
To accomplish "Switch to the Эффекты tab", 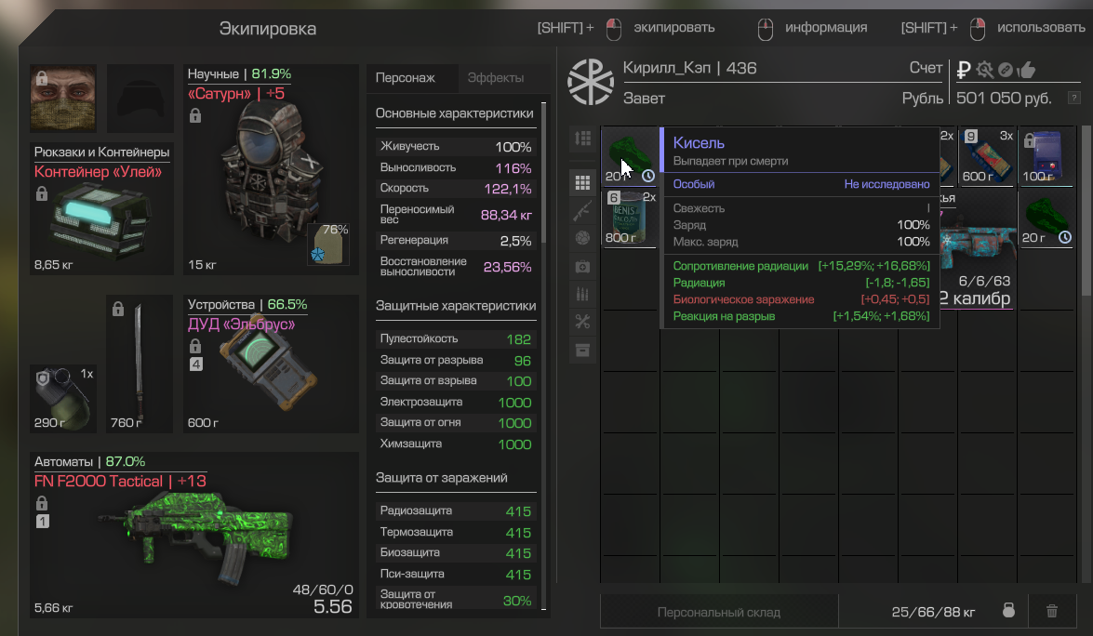I will 496,78.
